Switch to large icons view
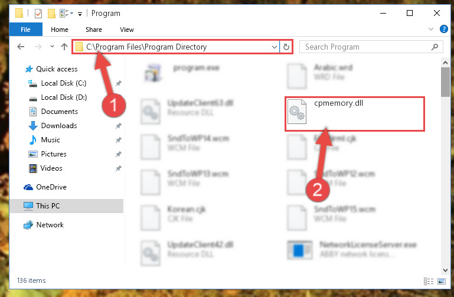 click(x=442, y=281)
